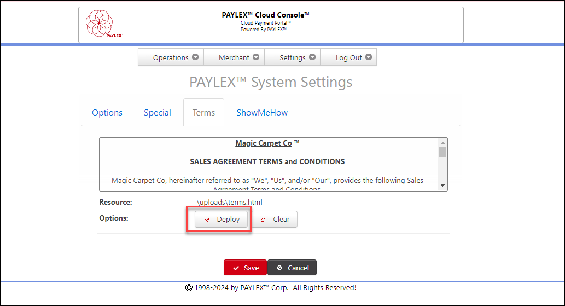This screenshot has height=306, width=565.
Task: Switch to the Options tab
Action: pyautogui.click(x=107, y=112)
